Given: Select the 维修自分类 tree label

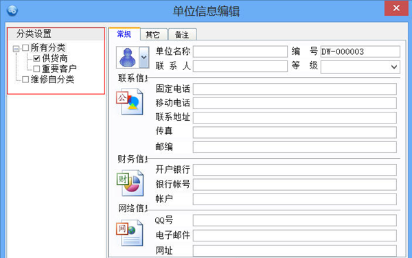Looking at the screenshot, I should 52,80.
